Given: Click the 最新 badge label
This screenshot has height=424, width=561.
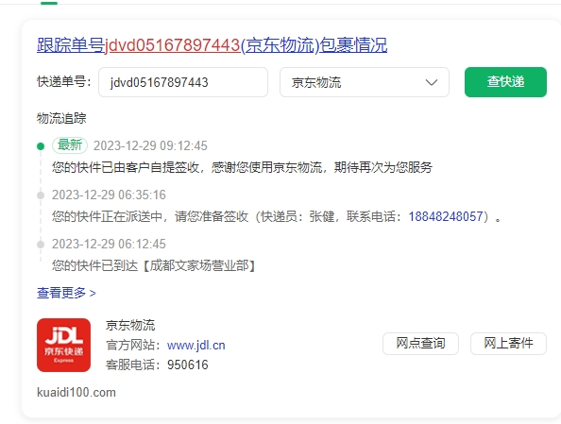Looking at the screenshot, I should (70, 145).
